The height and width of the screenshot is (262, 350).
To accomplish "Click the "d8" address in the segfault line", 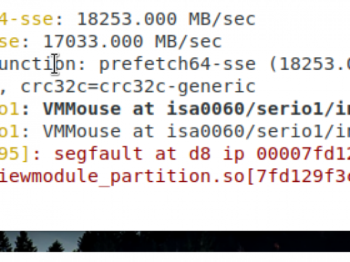I will [200, 154].
